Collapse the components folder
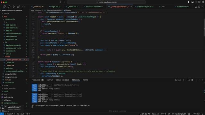The image size is (205, 115). tap(10, 19)
